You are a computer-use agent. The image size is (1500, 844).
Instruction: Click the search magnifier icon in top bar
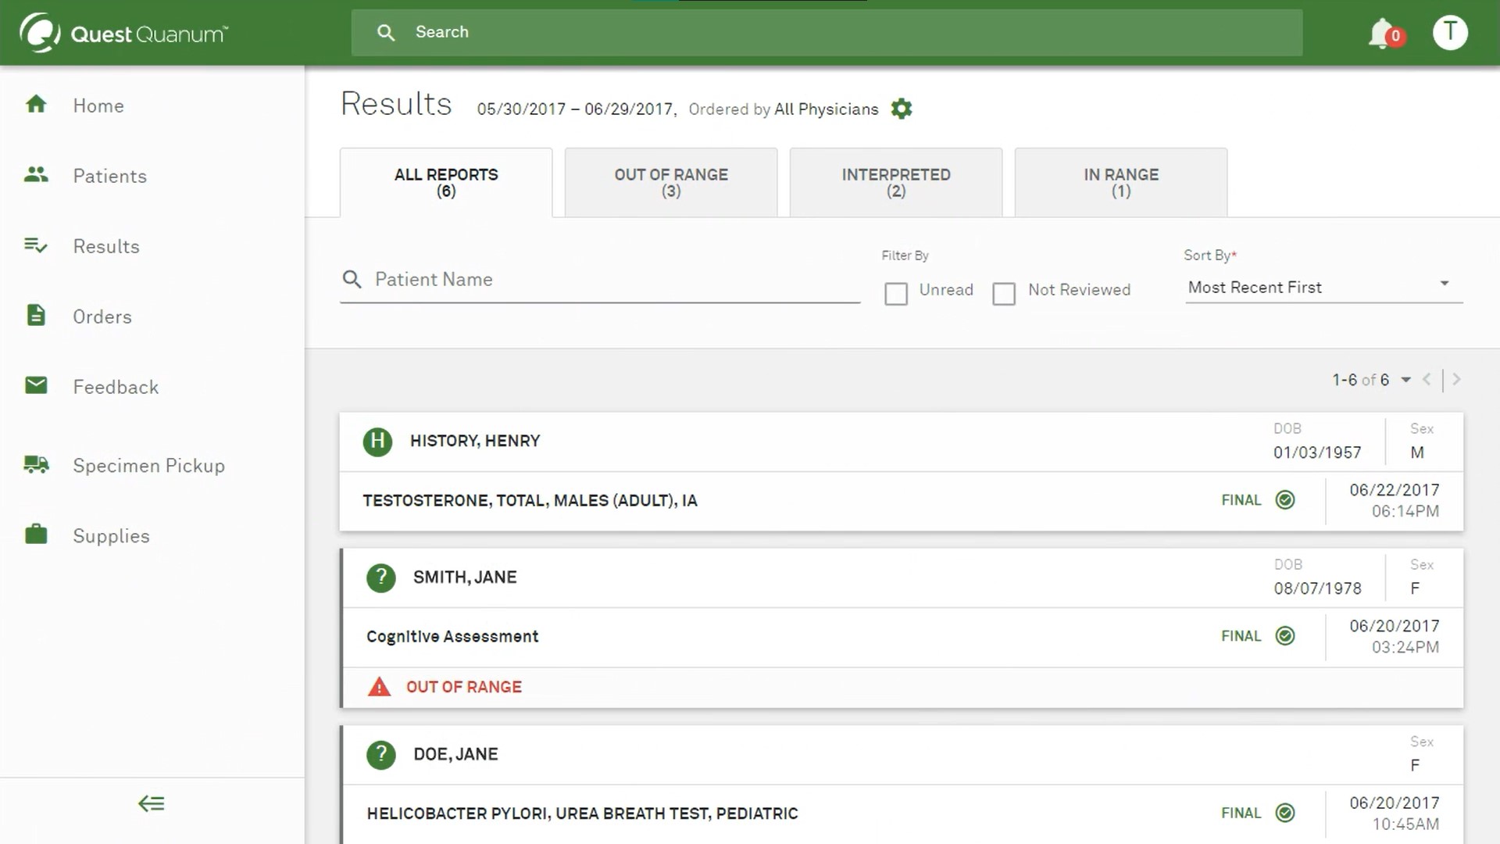pyautogui.click(x=386, y=32)
